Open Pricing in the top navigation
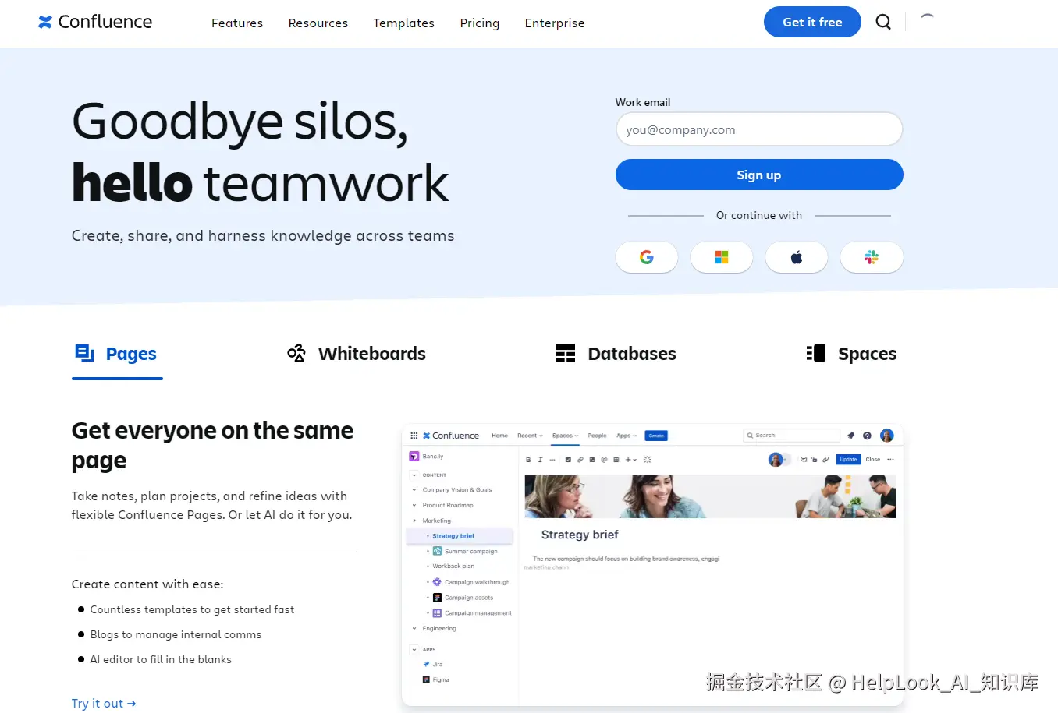This screenshot has width=1058, height=713. coord(480,23)
